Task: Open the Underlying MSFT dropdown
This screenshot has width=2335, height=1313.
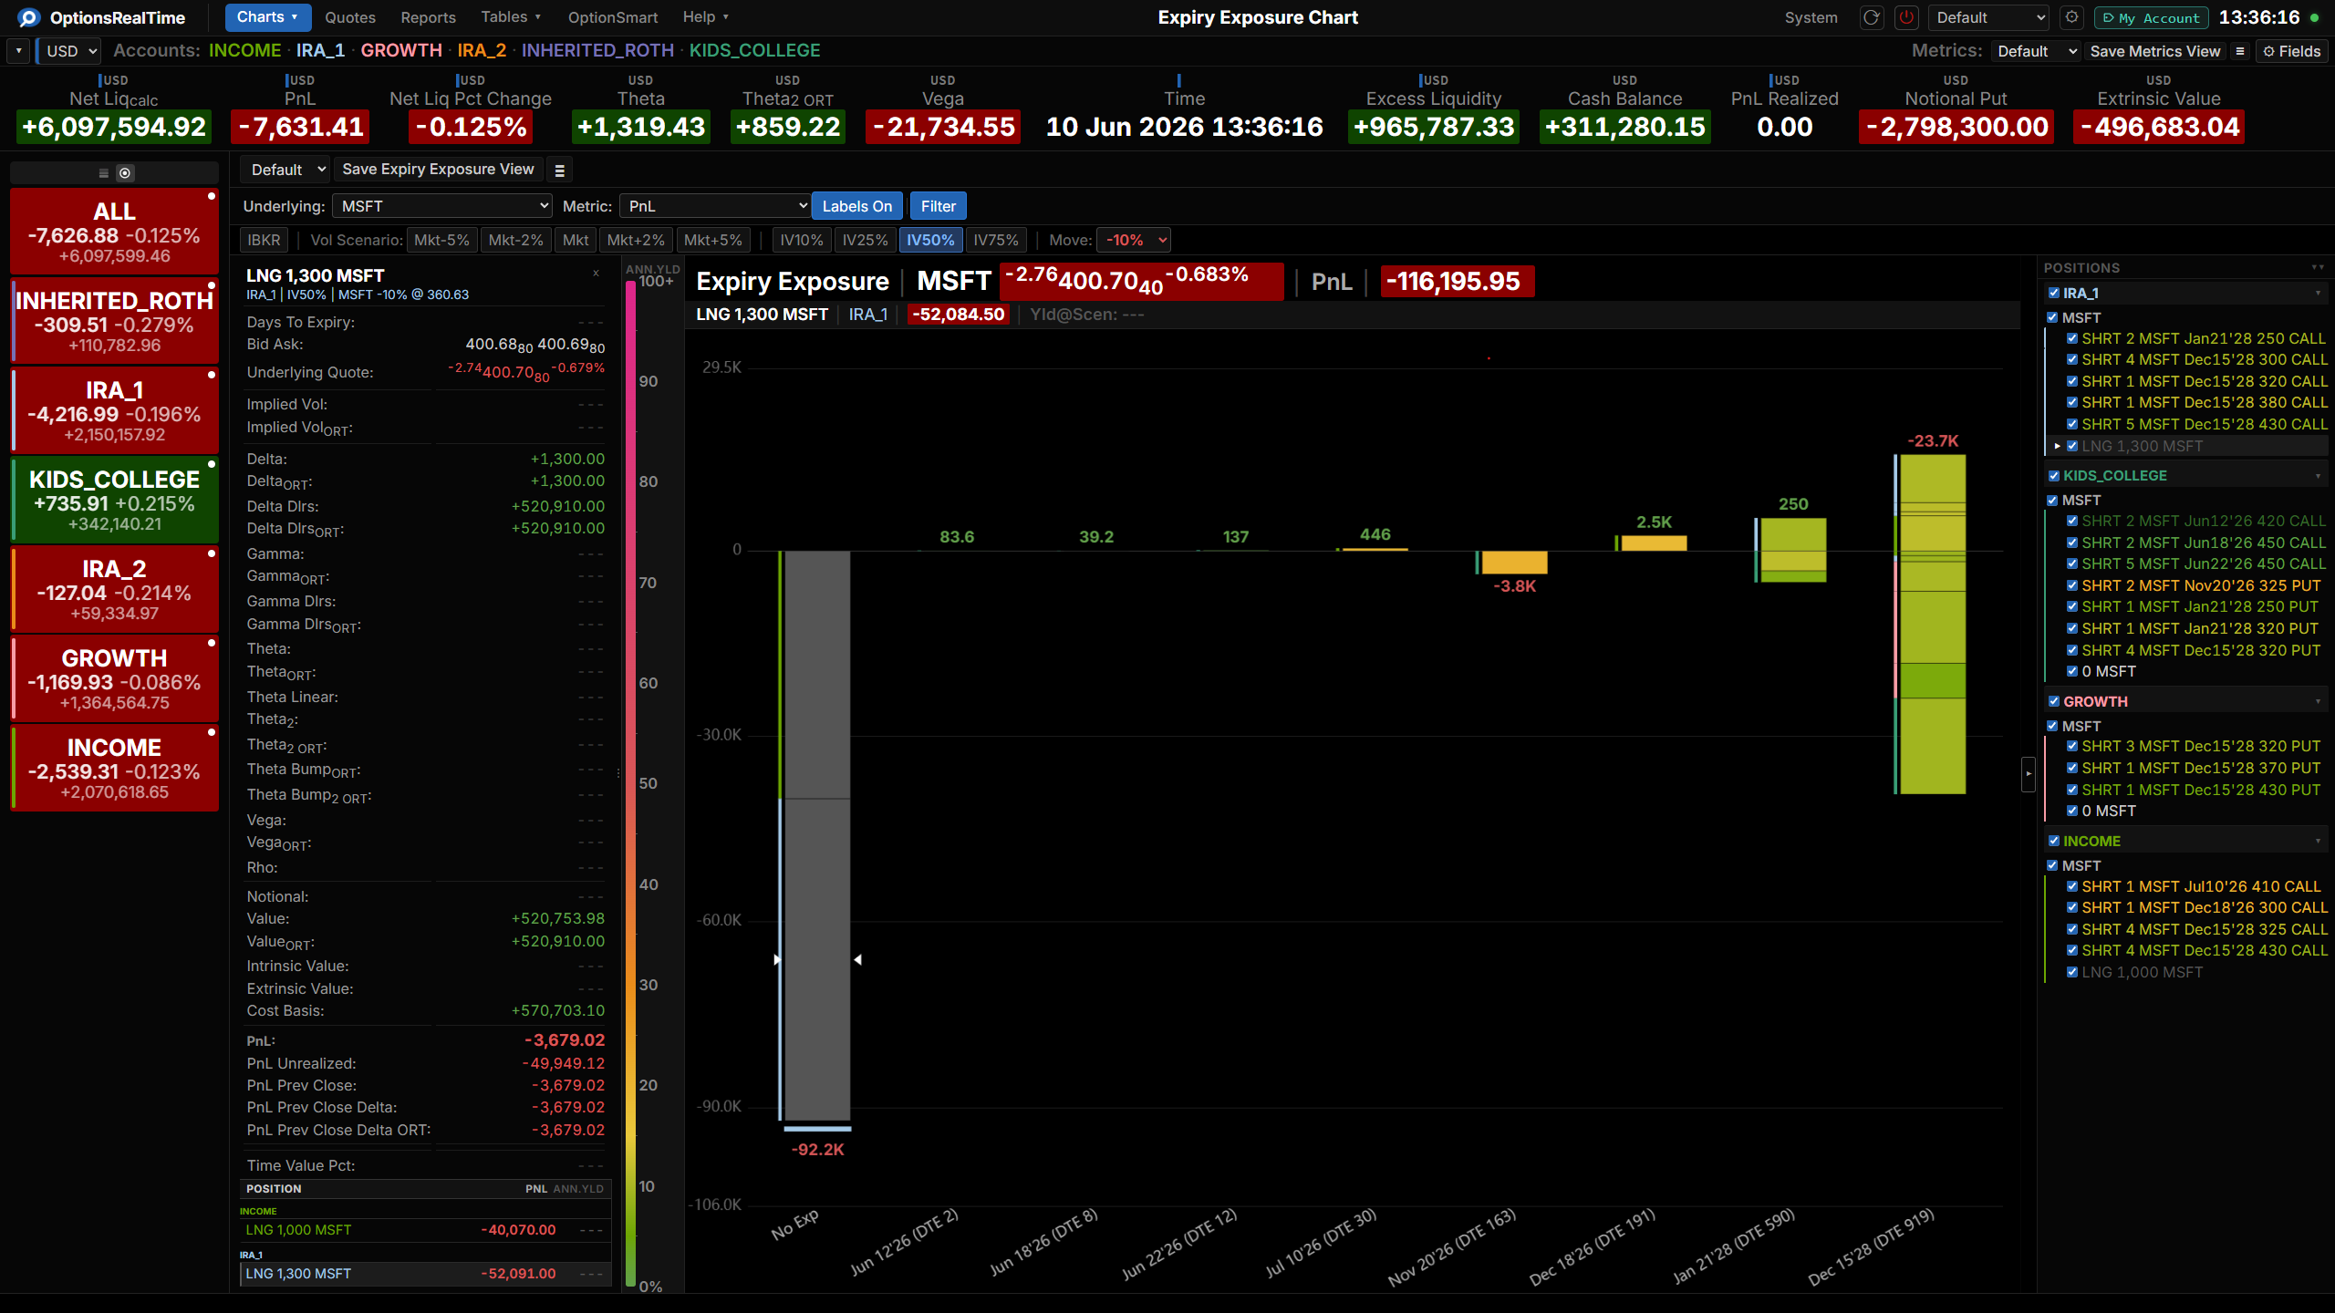Action: [x=442, y=206]
